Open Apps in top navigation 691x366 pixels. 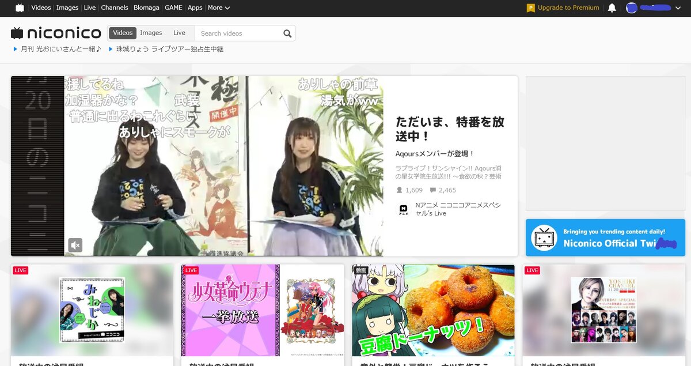[195, 7]
